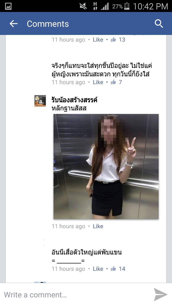Open the รับน้องสร้างสรรค์ profile avatar
The width and height of the screenshot is (172, 306).
pyautogui.click(x=40, y=101)
